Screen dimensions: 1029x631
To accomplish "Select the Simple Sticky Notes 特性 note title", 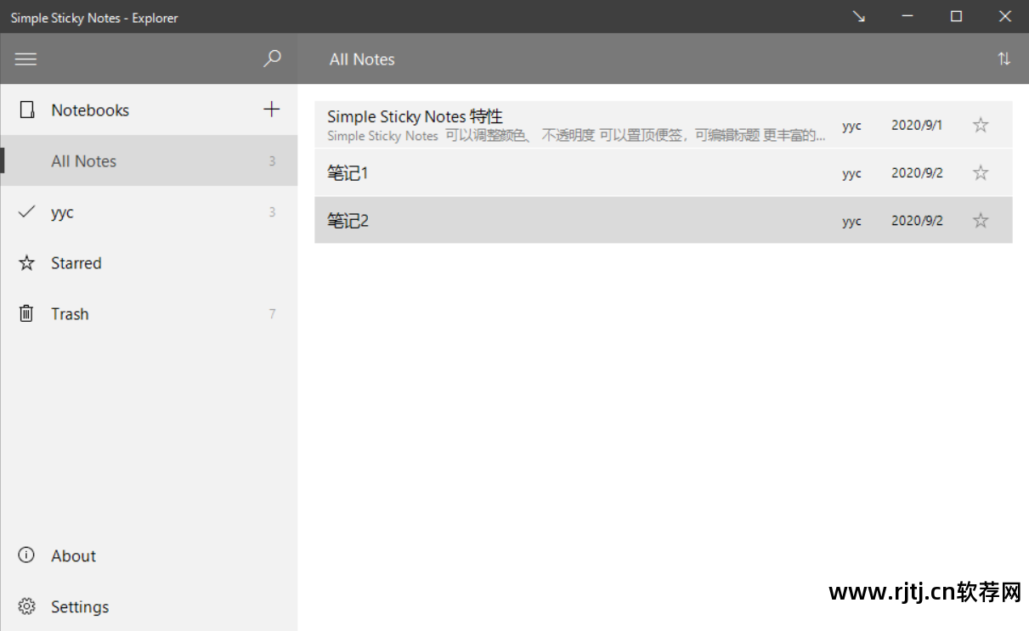I will [415, 116].
